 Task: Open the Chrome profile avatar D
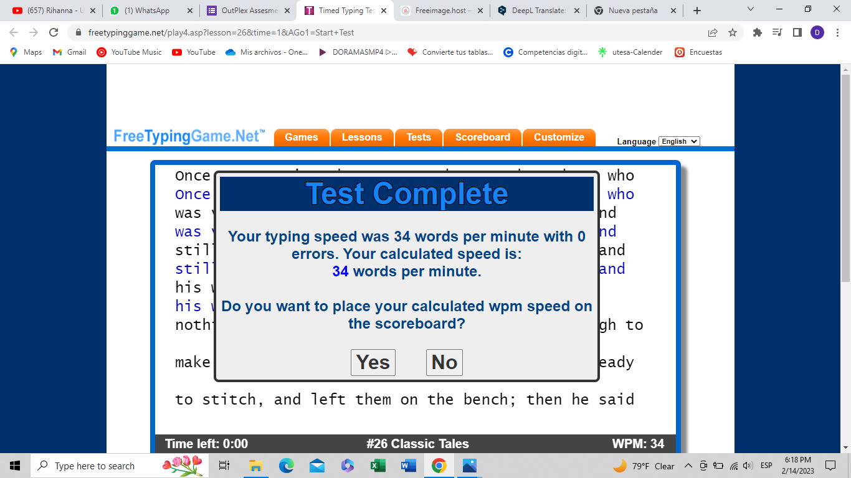pos(817,32)
